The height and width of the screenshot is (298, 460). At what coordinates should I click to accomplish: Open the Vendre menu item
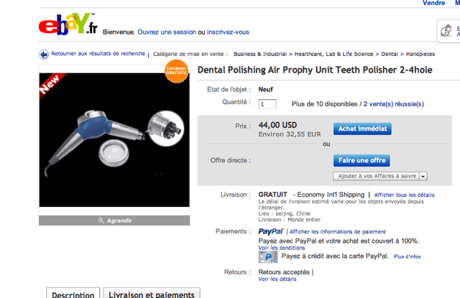click(x=433, y=3)
